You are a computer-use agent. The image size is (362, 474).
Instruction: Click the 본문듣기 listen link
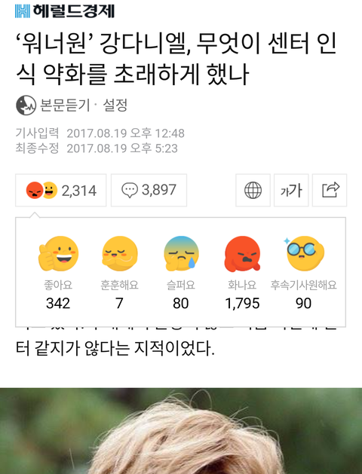click(65, 106)
